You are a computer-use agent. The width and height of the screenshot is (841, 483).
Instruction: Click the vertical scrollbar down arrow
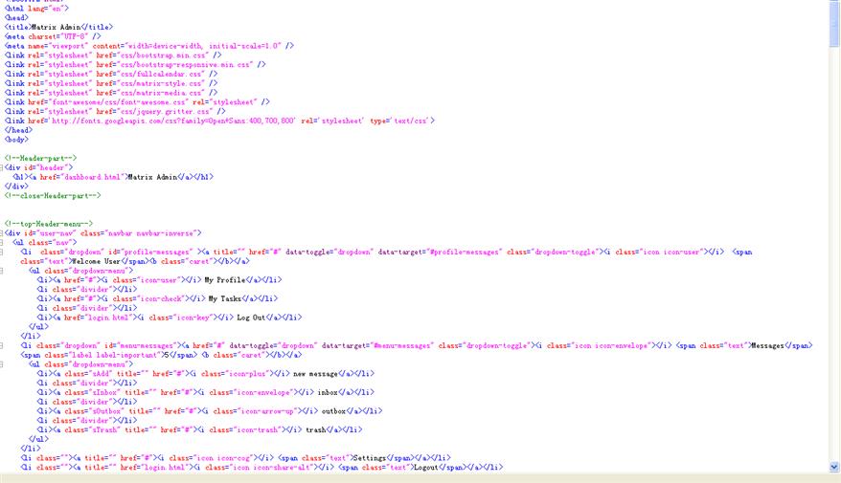[x=834, y=468]
